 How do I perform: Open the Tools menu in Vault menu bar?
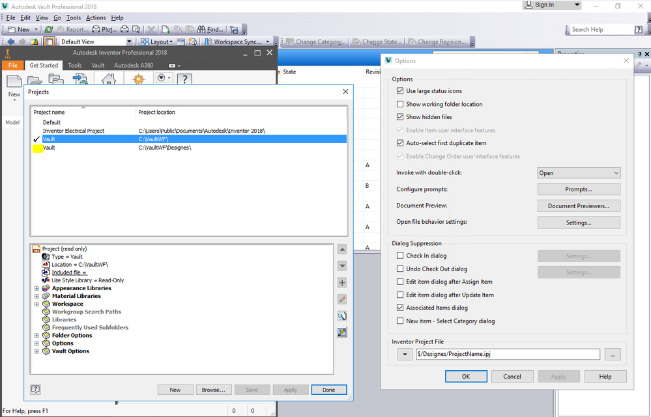pos(74,18)
